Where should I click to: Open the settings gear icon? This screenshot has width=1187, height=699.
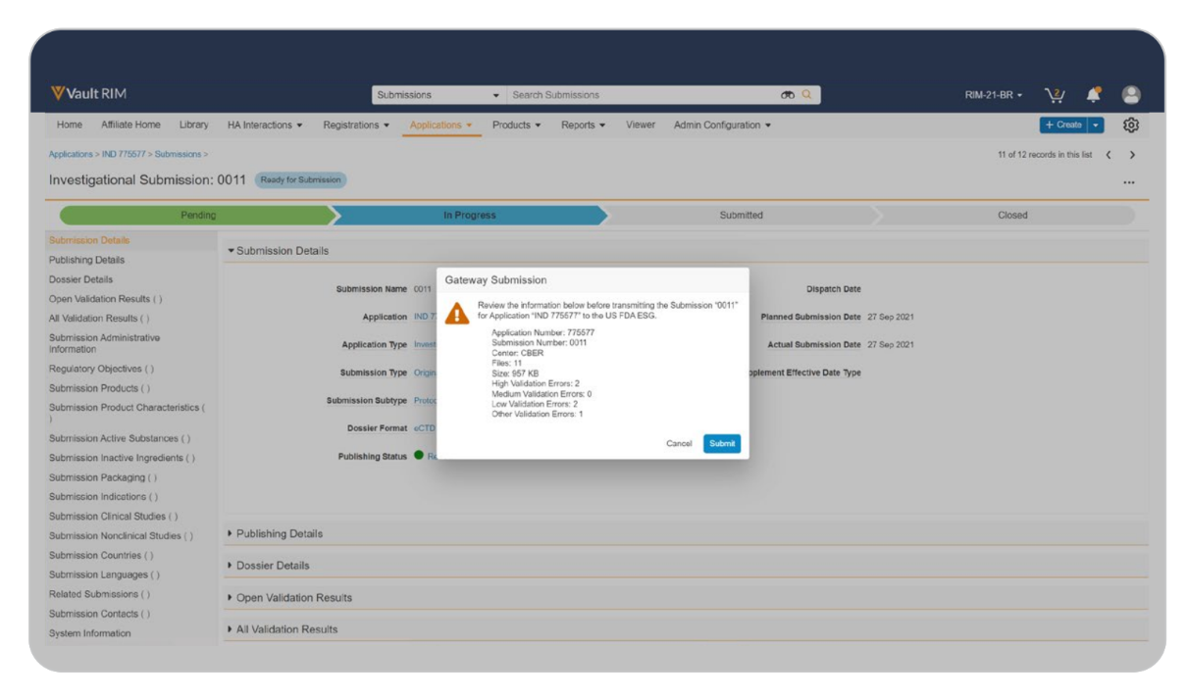(x=1131, y=125)
